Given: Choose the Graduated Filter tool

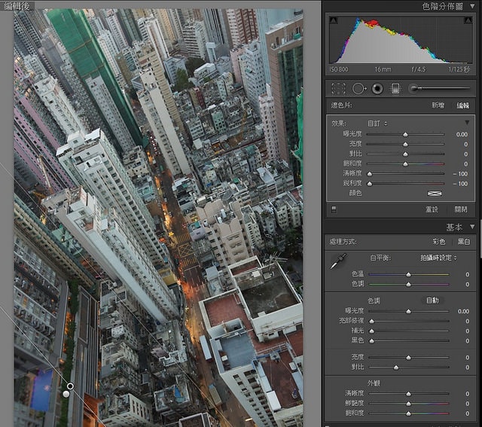Looking at the screenshot, I should (395, 89).
